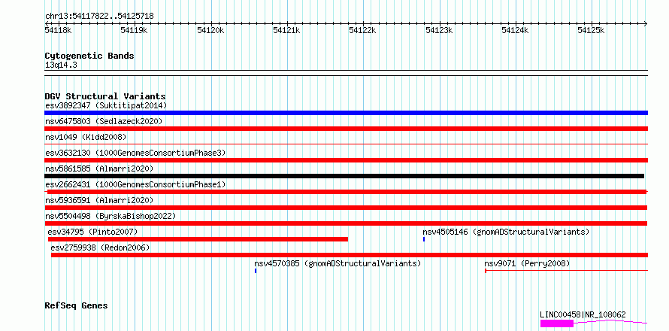Viewport: 669px width, 331px height.
Task: Click the 13q14.3 band label
Action: [x=61, y=65]
